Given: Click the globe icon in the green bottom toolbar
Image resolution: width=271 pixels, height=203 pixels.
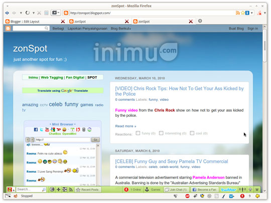Looking at the screenshot, I should (52, 189).
